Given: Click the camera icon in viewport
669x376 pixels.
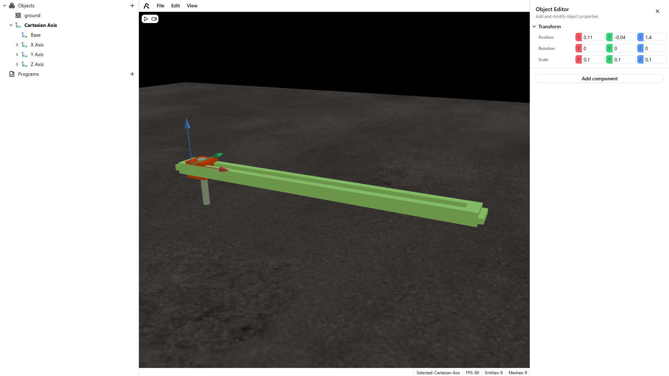Looking at the screenshot, I should 154,19.
